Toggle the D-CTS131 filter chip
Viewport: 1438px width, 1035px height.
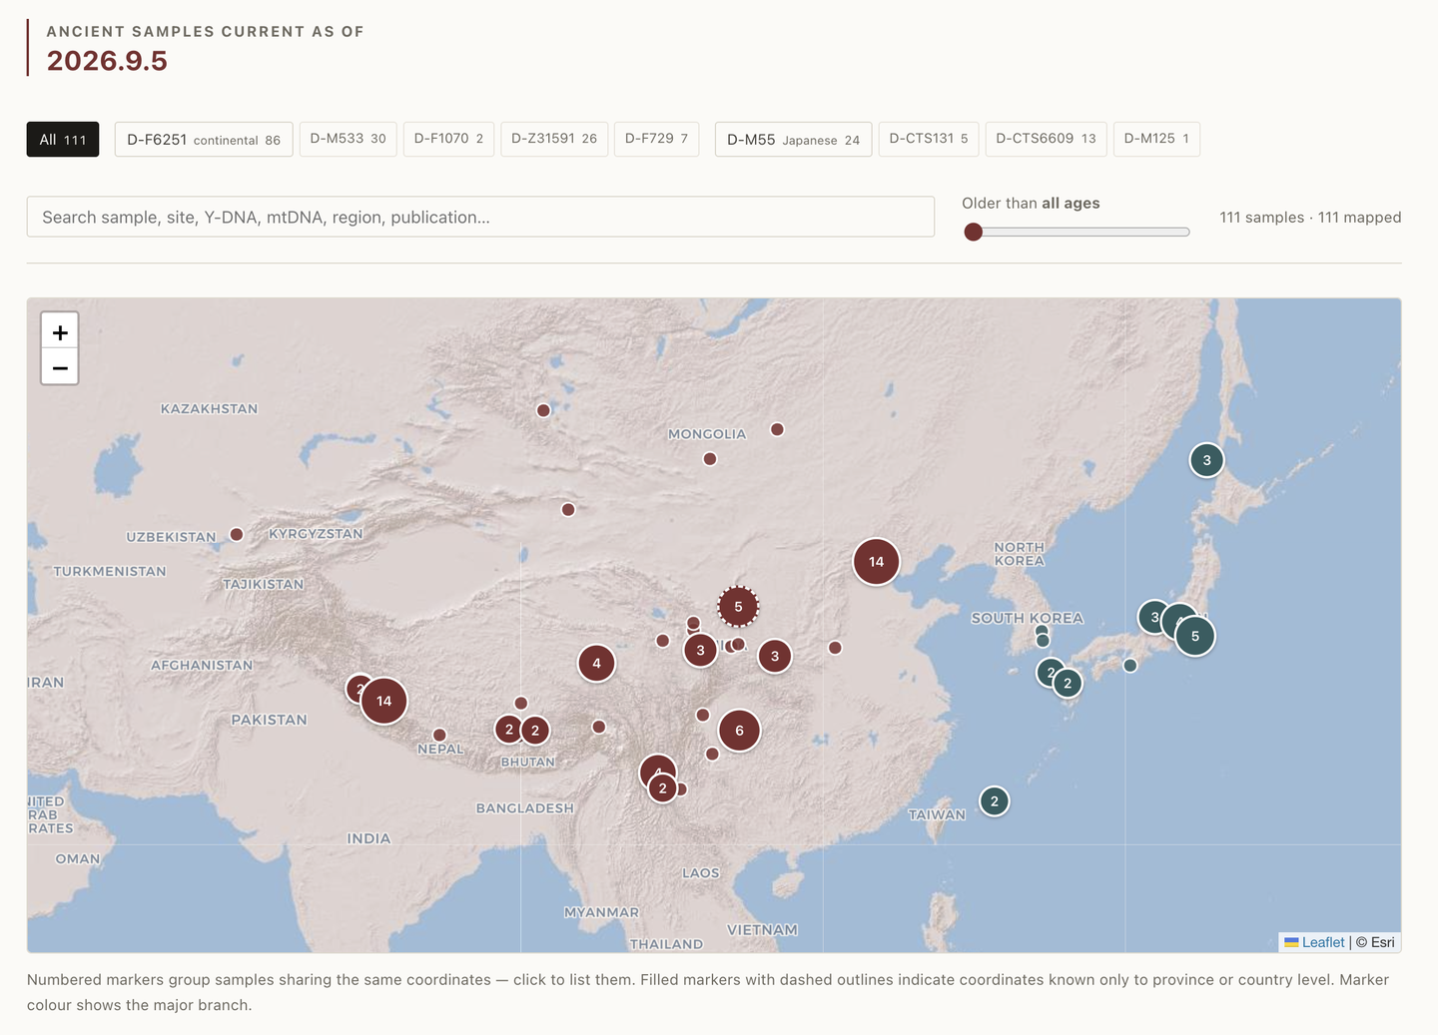point(929,139)
